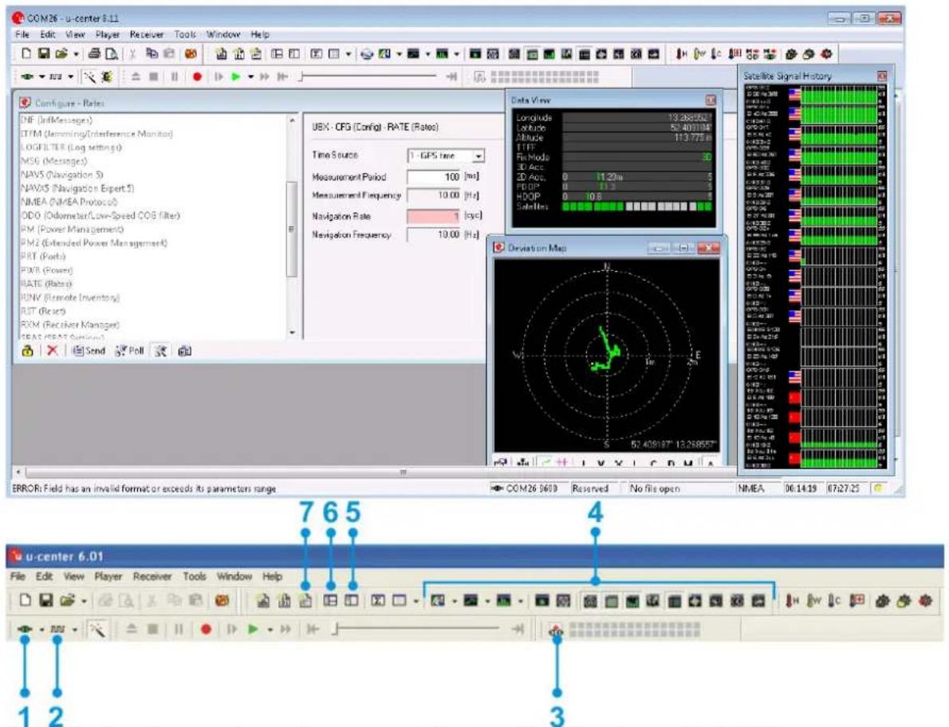The image size is (949, 727).
Task: Click green Play button in u-center 8.11 player toolbar
Action: point(235,77)
